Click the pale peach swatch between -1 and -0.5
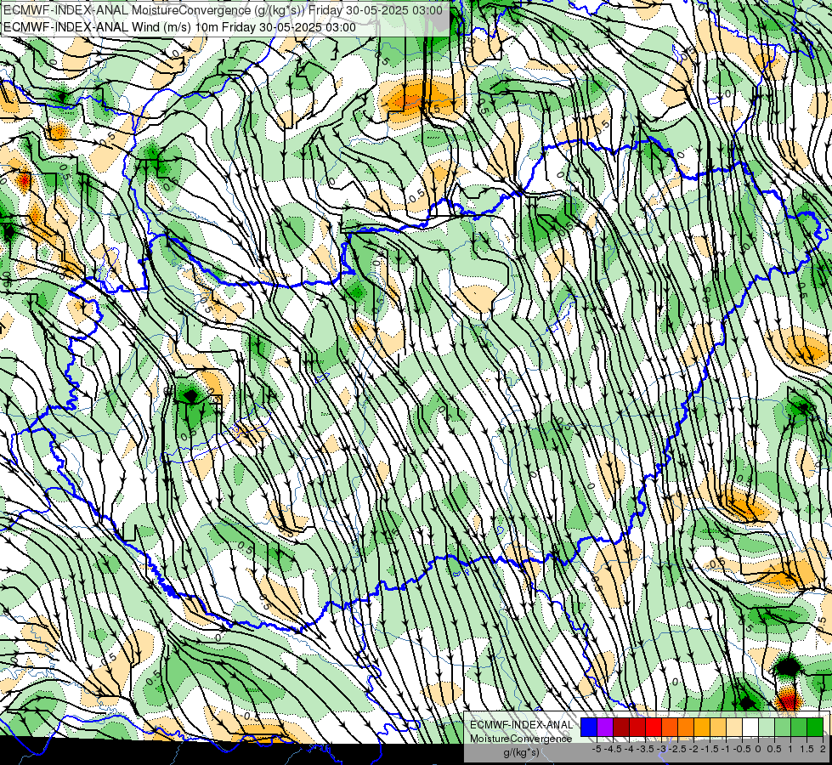This screenshot has height=765, width=832. pos(734,727)
